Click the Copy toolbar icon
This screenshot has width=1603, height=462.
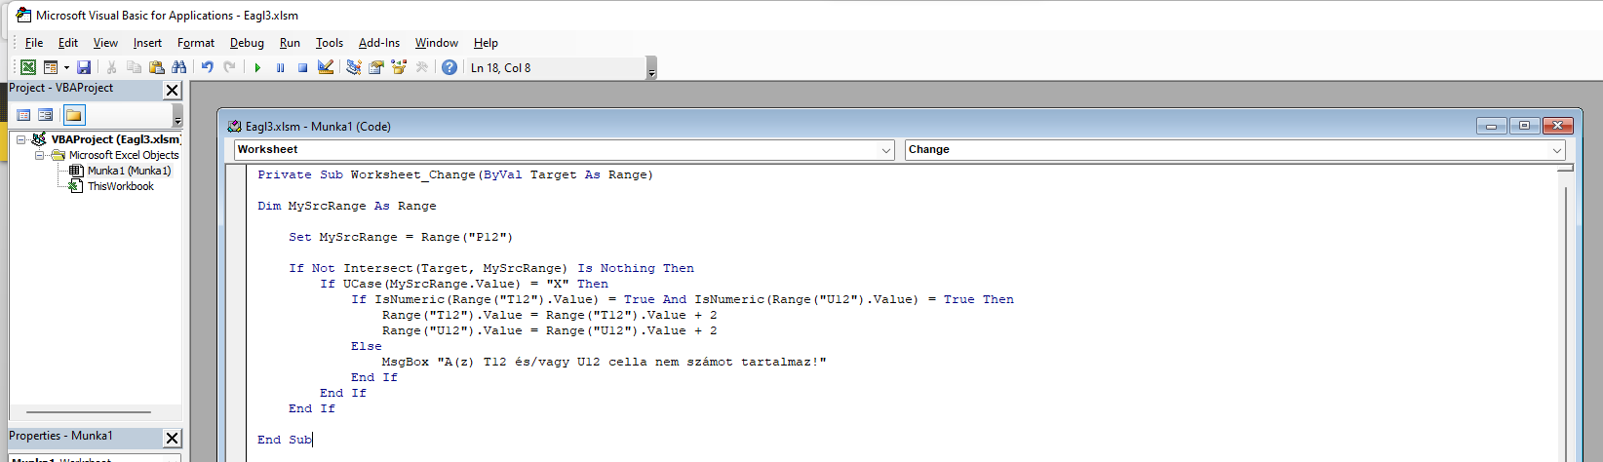[x=134, y=67]
